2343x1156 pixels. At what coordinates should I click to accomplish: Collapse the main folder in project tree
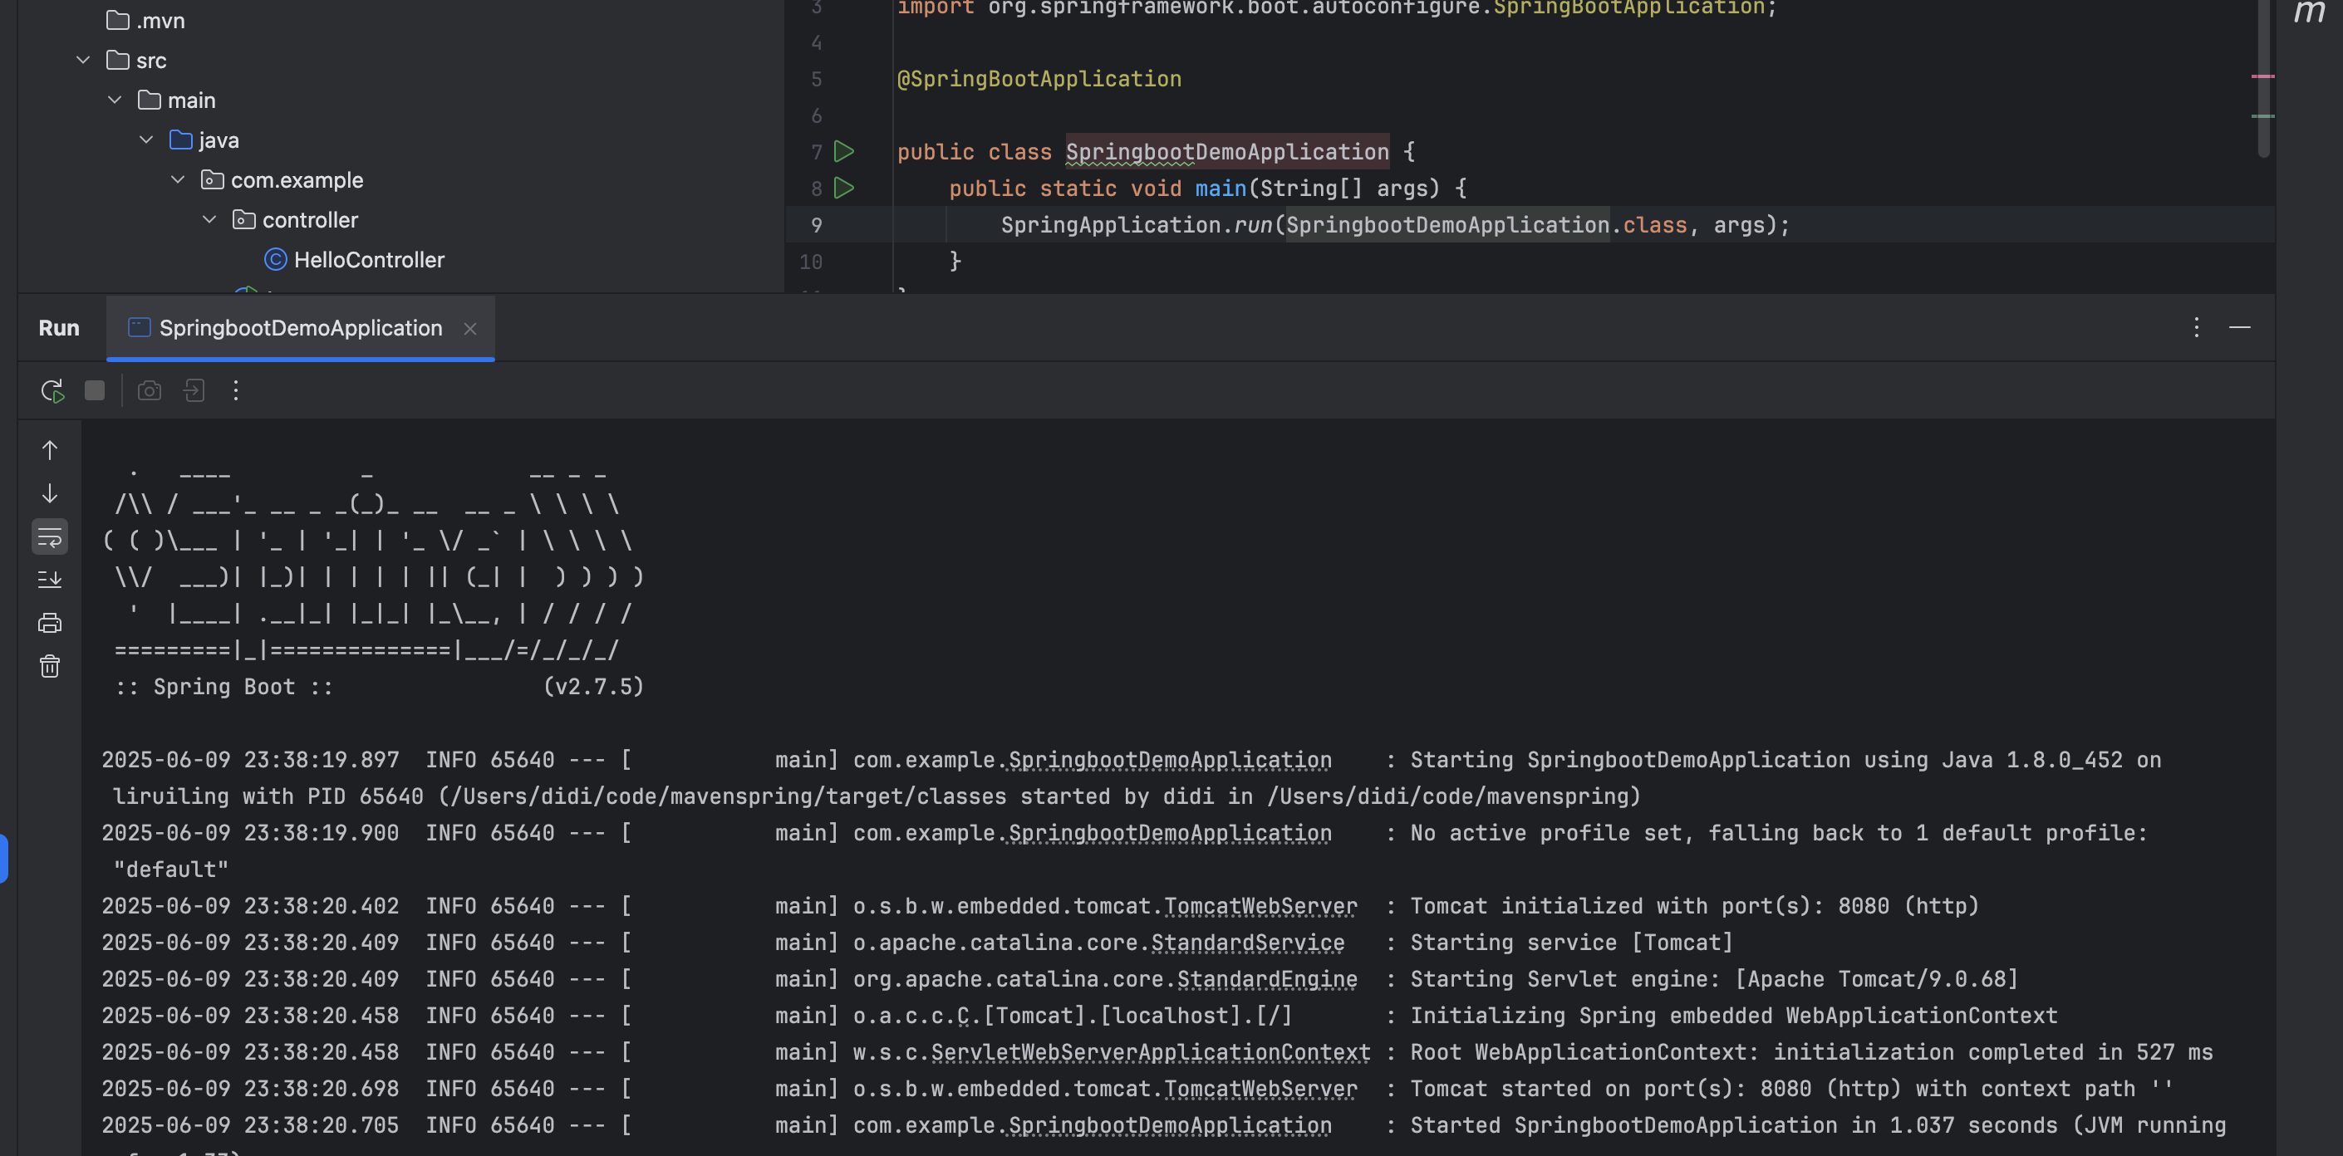click(115, 100)
